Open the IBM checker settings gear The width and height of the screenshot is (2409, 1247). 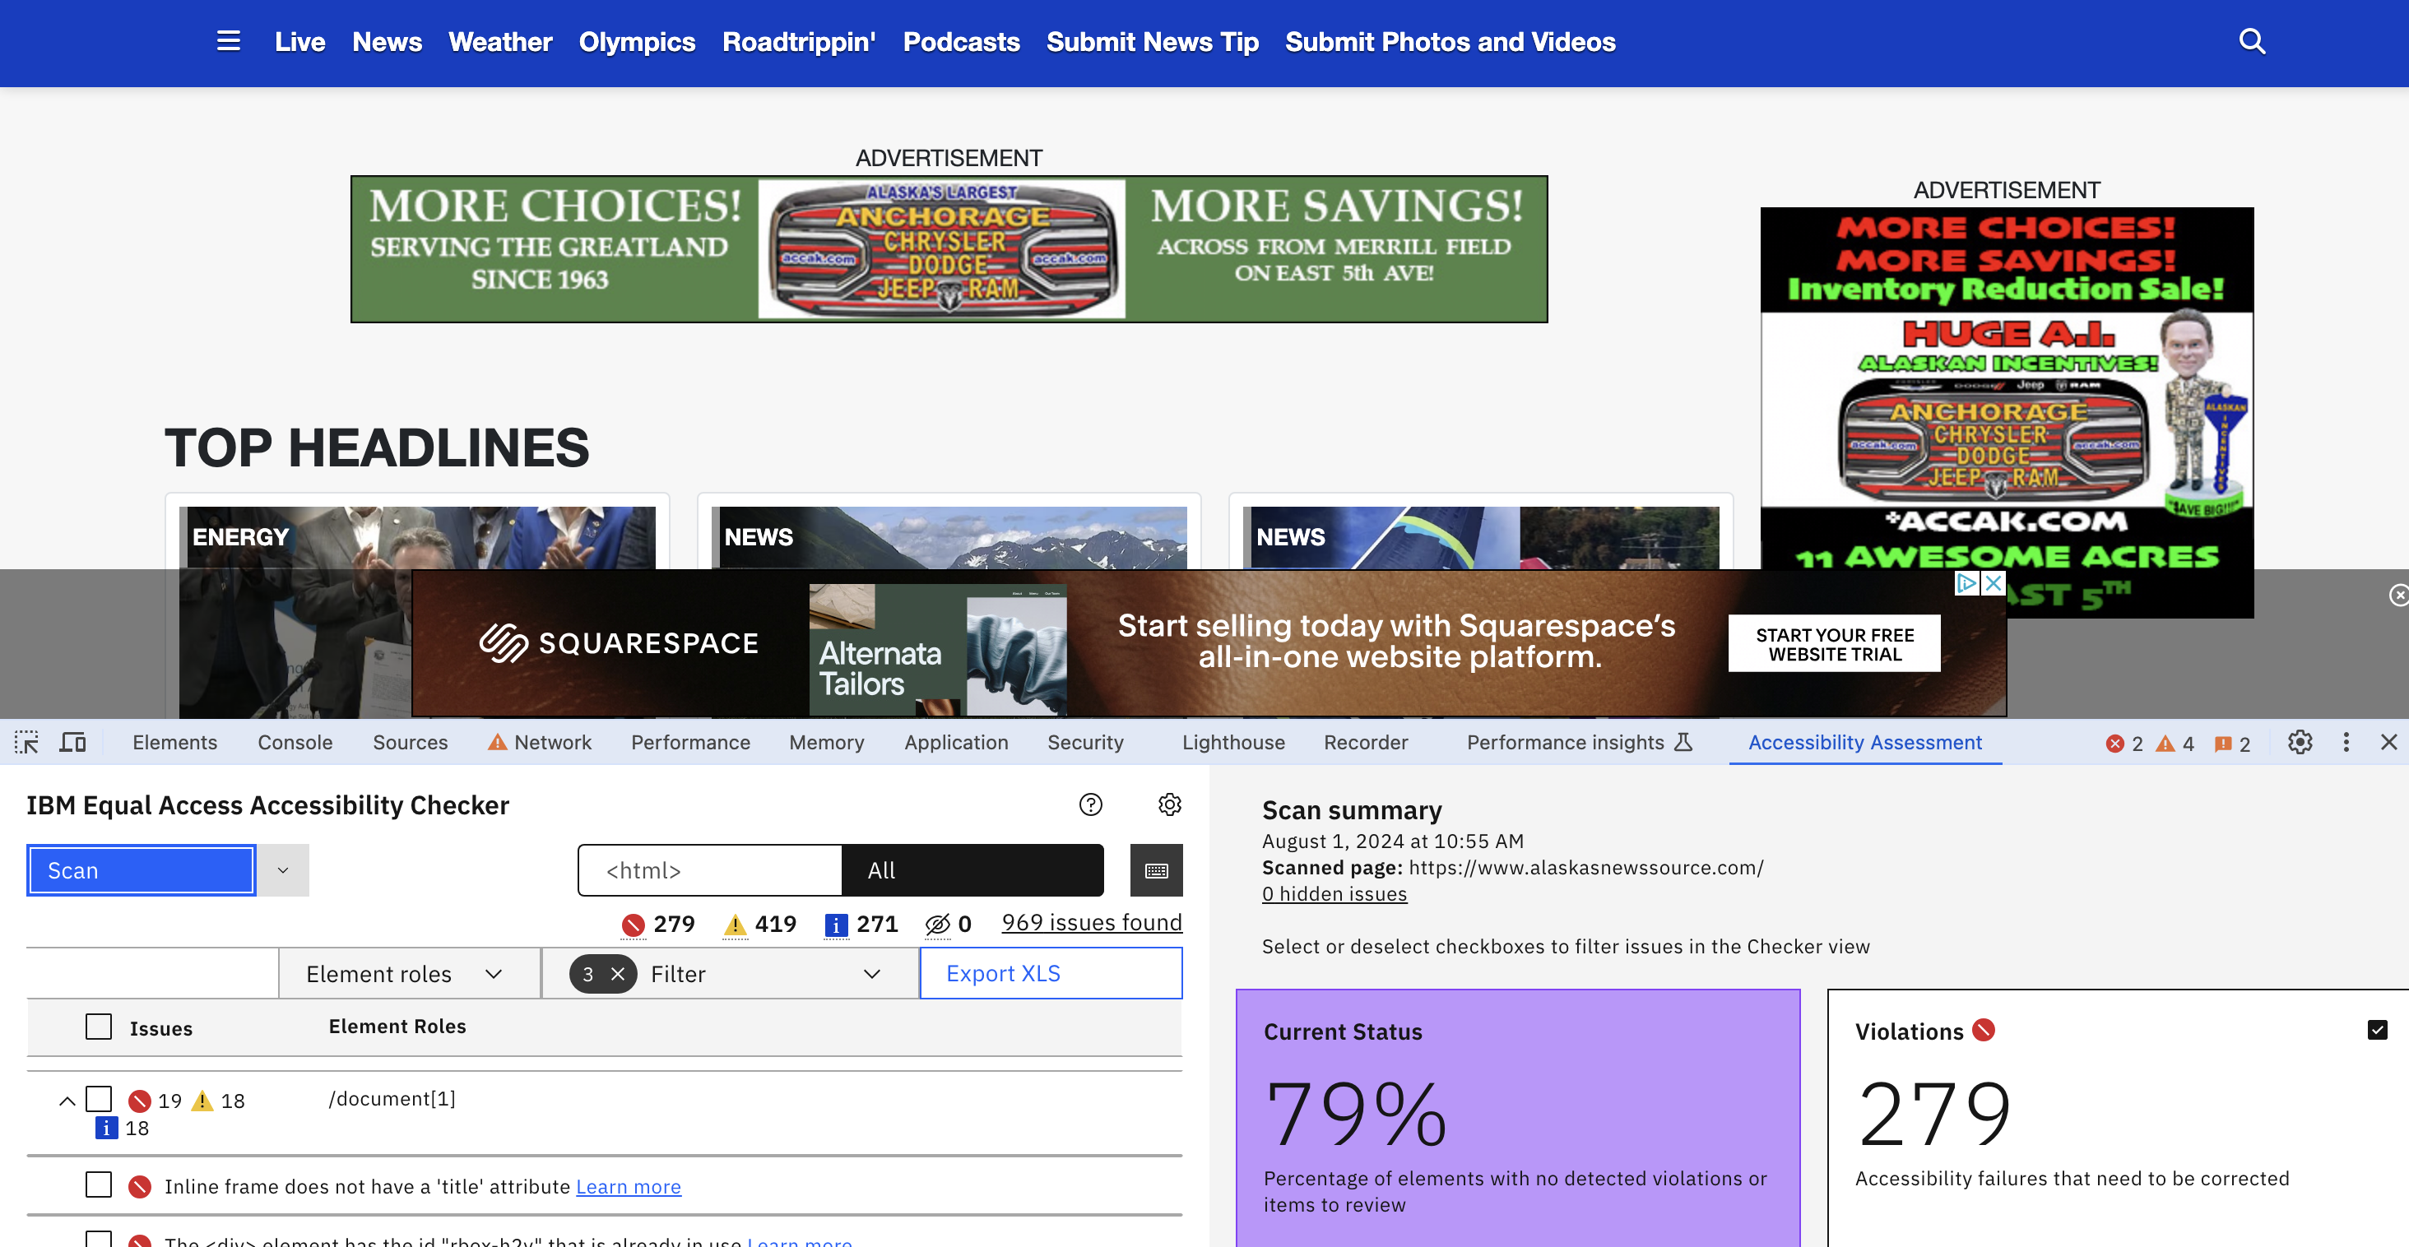tap(1169, 804)
